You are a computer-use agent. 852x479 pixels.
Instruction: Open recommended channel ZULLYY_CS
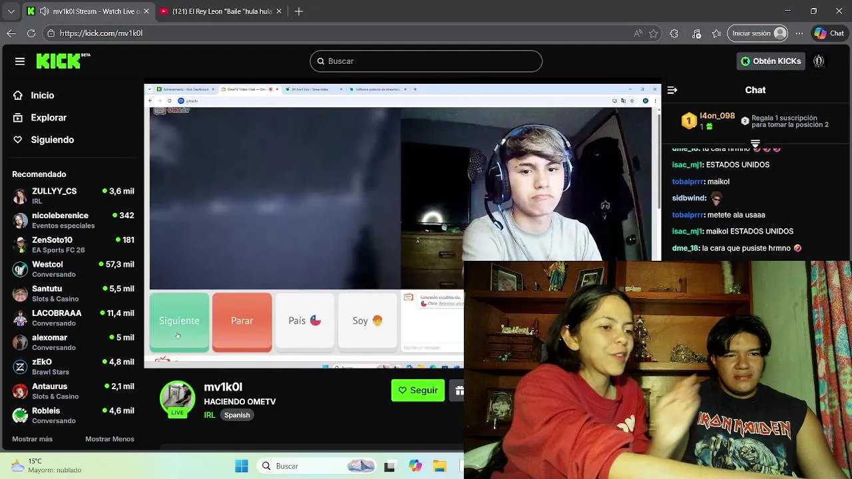[x=73, y=196]
